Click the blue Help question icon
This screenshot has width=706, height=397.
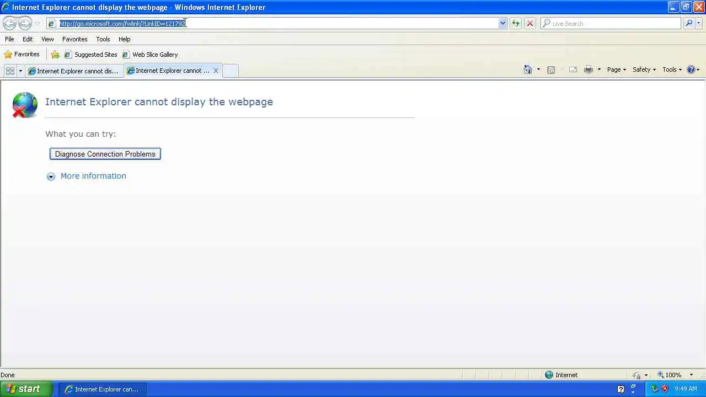691,69
